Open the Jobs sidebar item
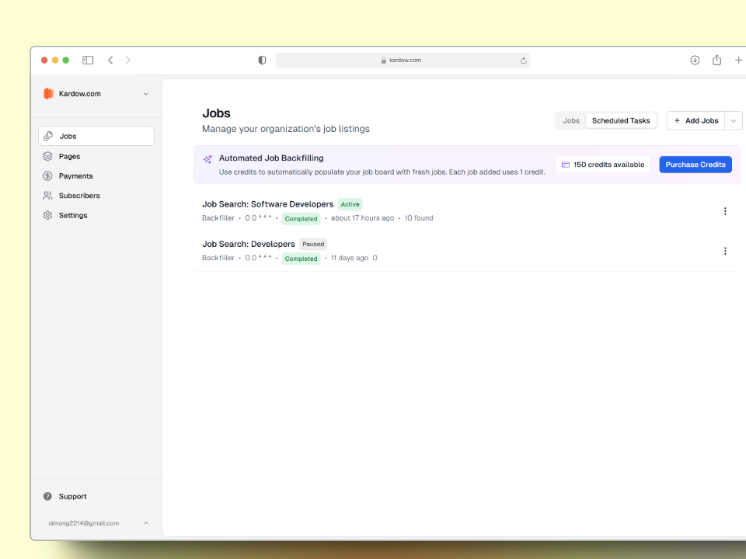The height and width of the screenshot is (559, 746). (x=96, y=136)
